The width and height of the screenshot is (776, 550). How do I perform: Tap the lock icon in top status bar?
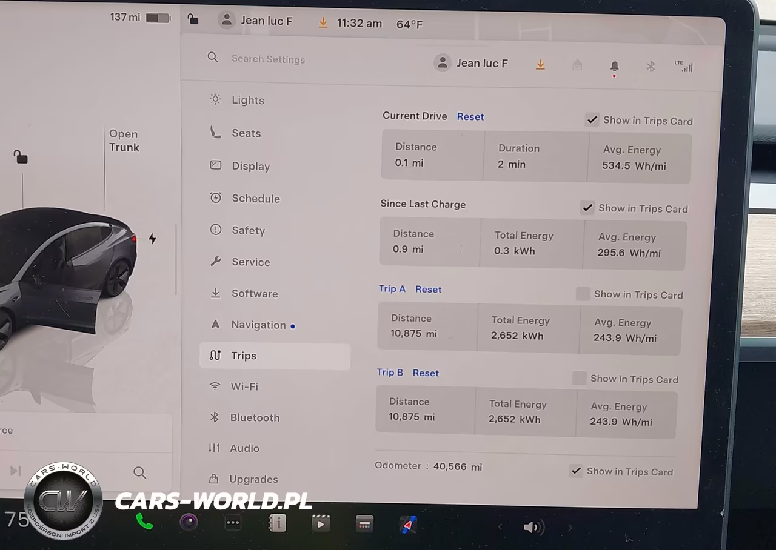click(193, 19)
